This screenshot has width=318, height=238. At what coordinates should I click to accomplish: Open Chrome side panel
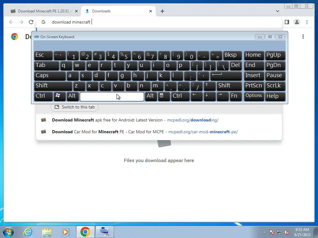(287, 22)
